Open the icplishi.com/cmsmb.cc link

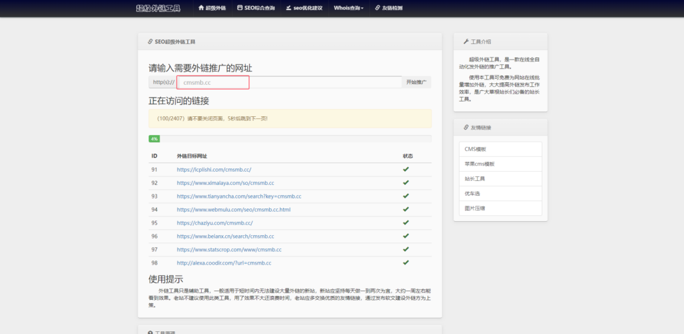pyautogui.click(x=214, y=170)
